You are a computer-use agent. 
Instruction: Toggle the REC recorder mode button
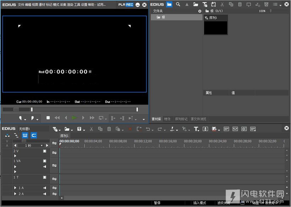130,5
